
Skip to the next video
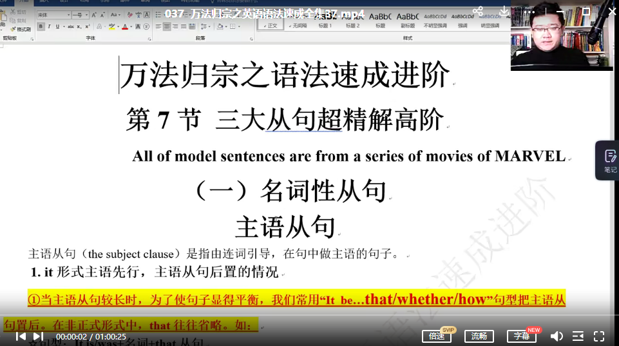[38, 336]
